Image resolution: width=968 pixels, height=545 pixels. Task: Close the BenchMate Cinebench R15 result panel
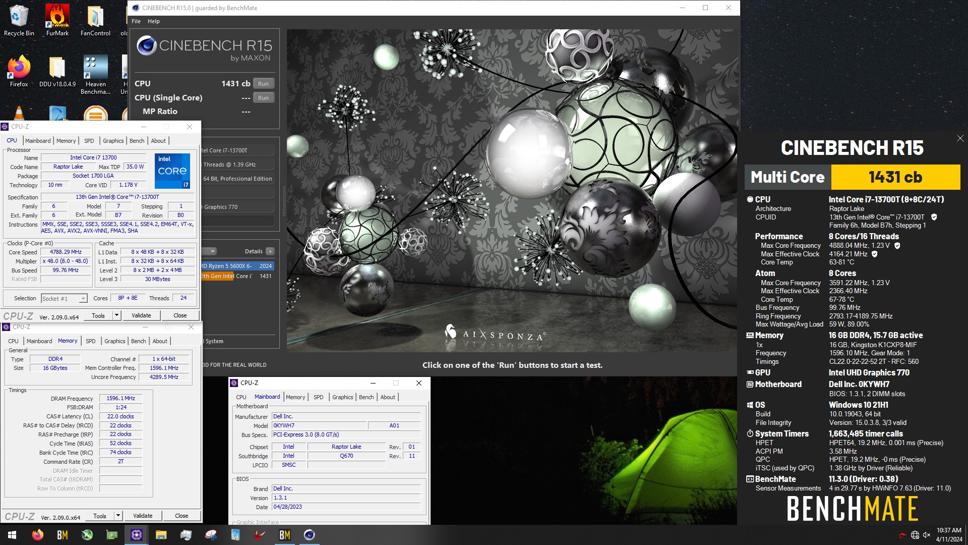(x=960, y=138)
